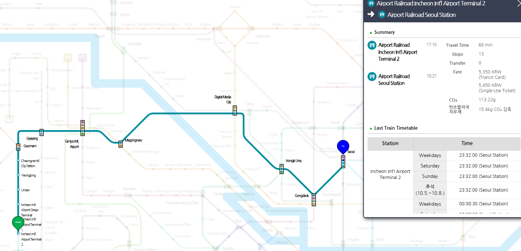Image resolution: width=521 pixels, height=251 pixels.
Task: Click the Geomam station marker
Action: [18, 147]
